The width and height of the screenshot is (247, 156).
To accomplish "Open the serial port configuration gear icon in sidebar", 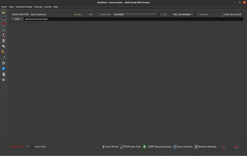I will [x=3, y=13].
